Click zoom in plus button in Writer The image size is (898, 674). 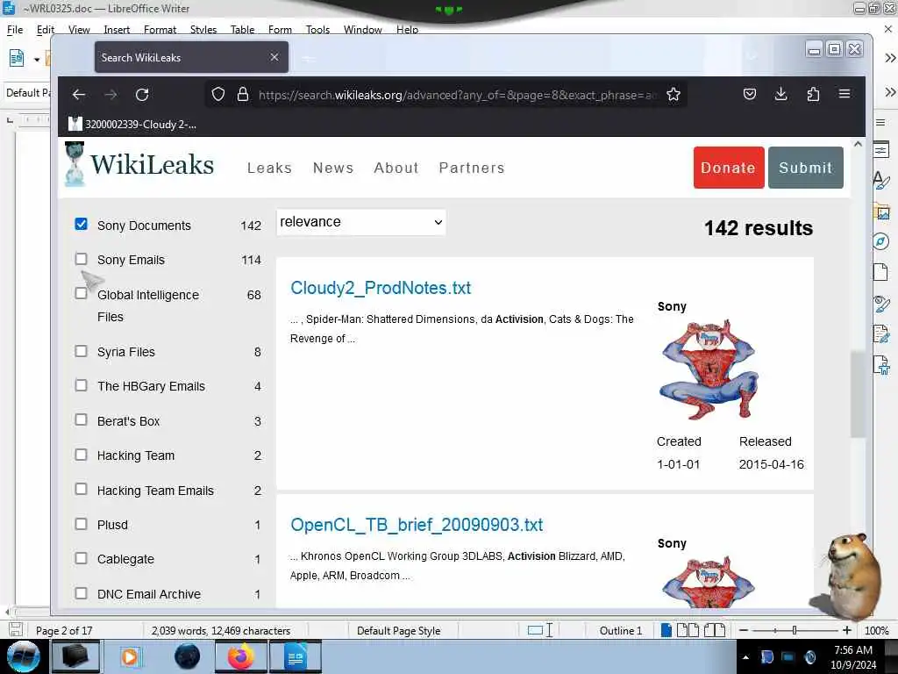[x=847, y=630]
